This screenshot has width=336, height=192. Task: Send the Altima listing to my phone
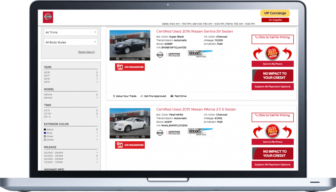273,142
